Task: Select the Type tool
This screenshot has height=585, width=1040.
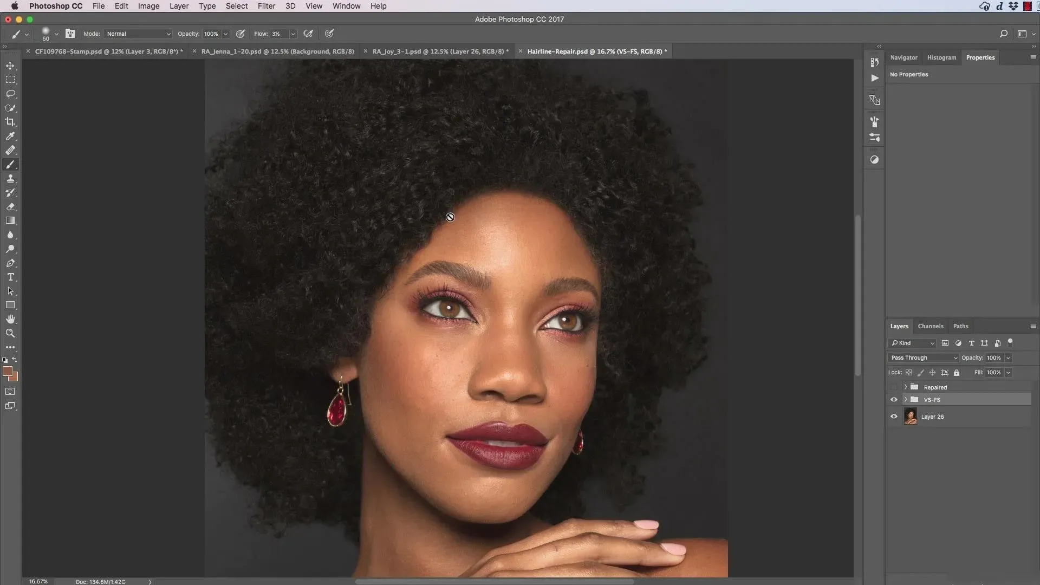Action: click(x=10, y=277)
